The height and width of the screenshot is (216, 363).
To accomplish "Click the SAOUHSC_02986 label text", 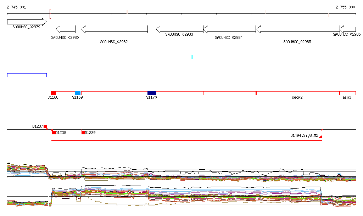I will pyautogui.click(x=347, y=34).
